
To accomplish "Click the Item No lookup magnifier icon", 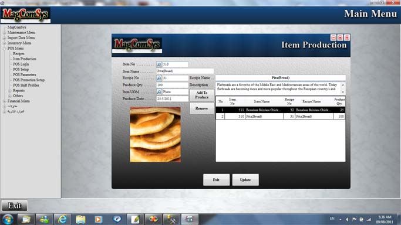I will coord(159,64).
